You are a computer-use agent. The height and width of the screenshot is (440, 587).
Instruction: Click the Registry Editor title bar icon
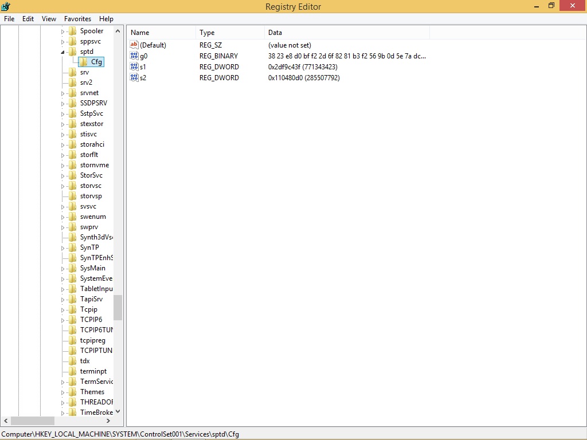pos(6,6)
